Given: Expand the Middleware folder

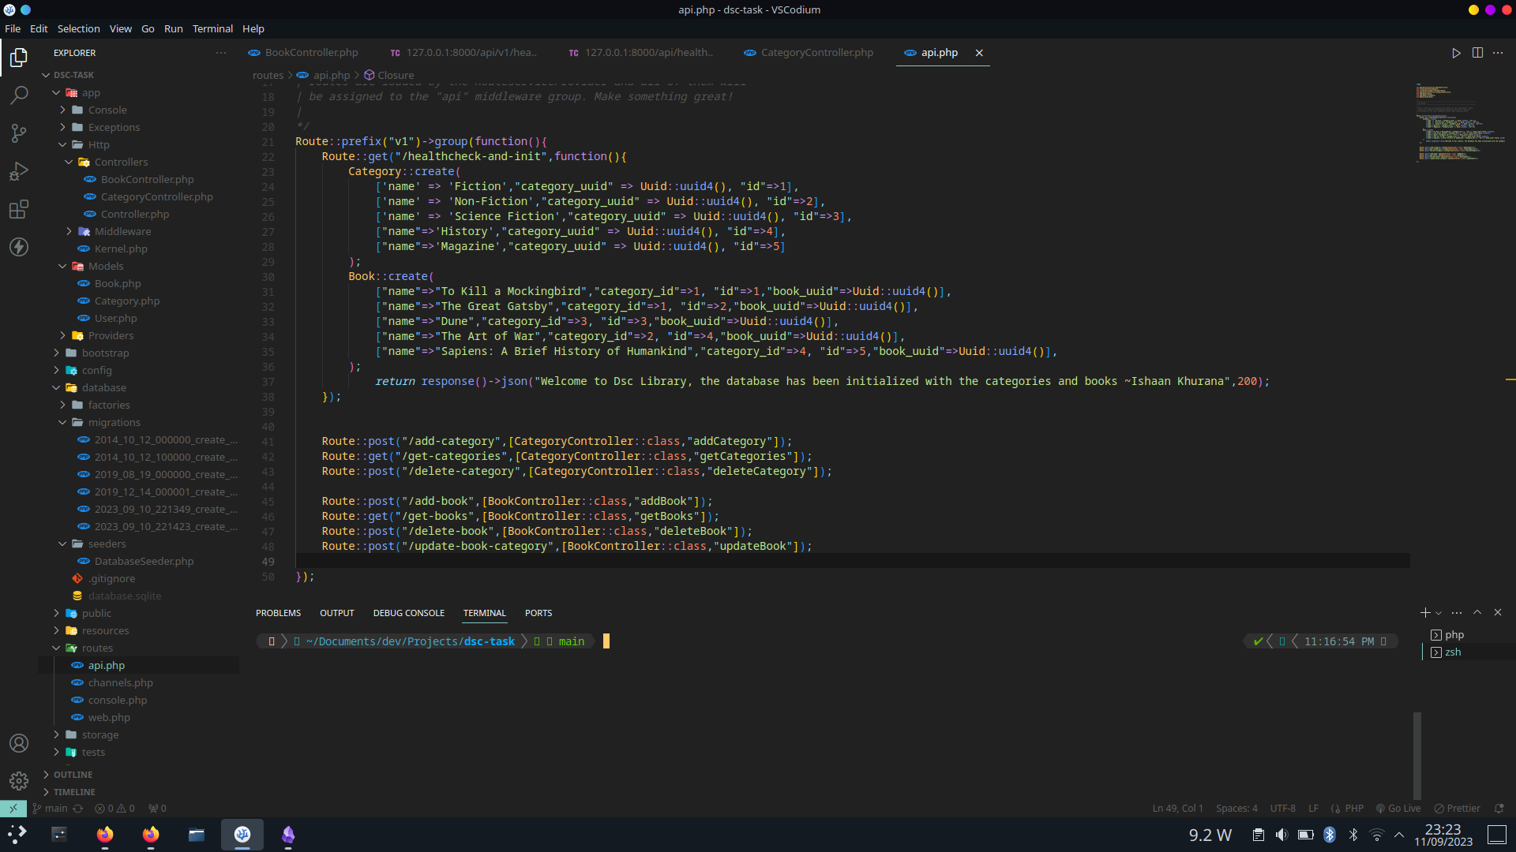Looking at the screenshot, I should [69, 232].
